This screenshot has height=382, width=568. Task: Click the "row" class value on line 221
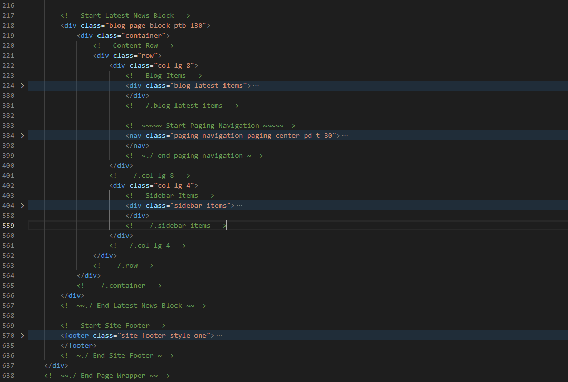tap(148, 56)
